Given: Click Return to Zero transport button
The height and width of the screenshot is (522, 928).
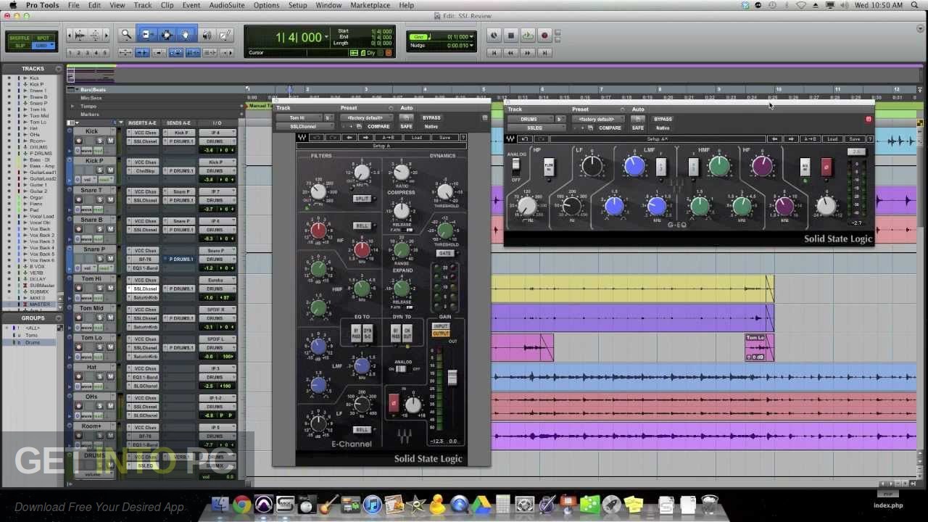Looking at the screenshot, I should (494, 52).
